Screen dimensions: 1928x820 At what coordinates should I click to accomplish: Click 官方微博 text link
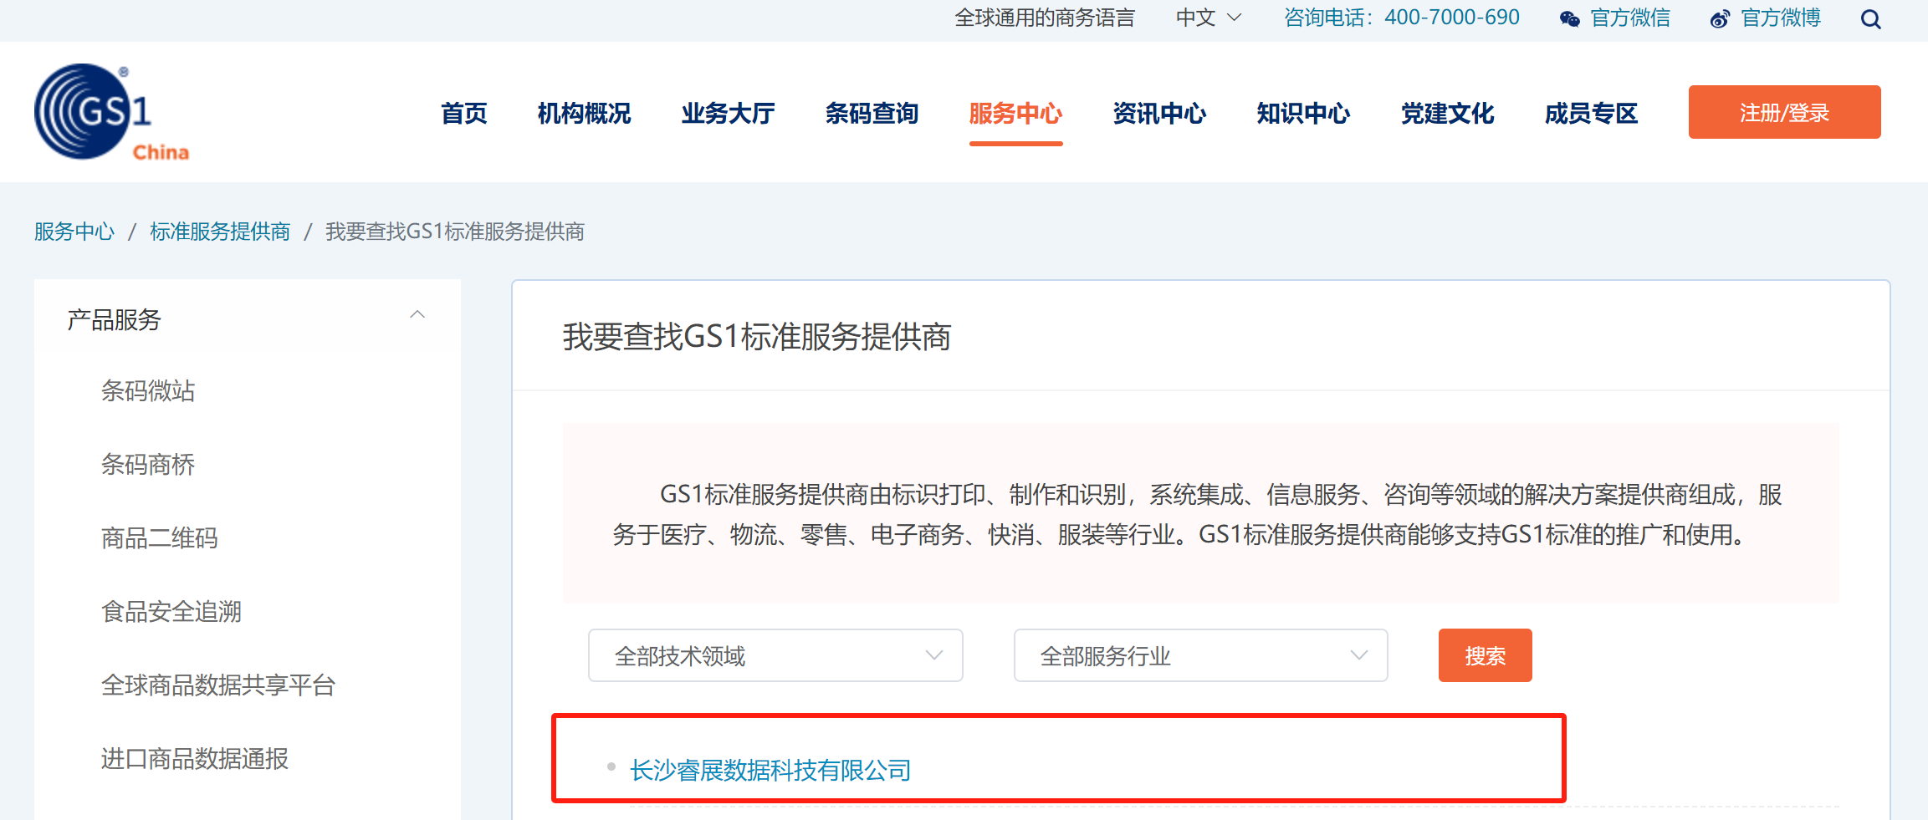(x=1781, y=18)
